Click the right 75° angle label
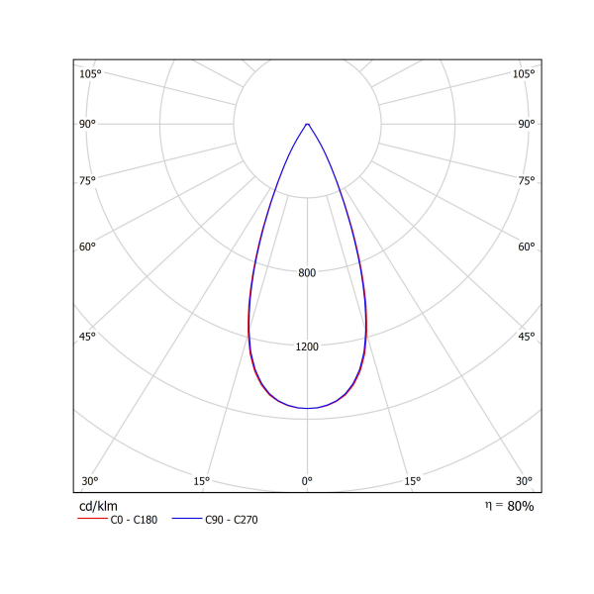The image size is (594, 594). pyautogui.click(x=527, y=181)
